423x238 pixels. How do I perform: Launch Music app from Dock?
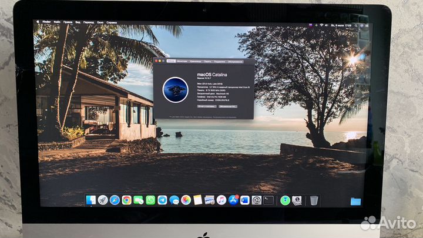(221, 200)
